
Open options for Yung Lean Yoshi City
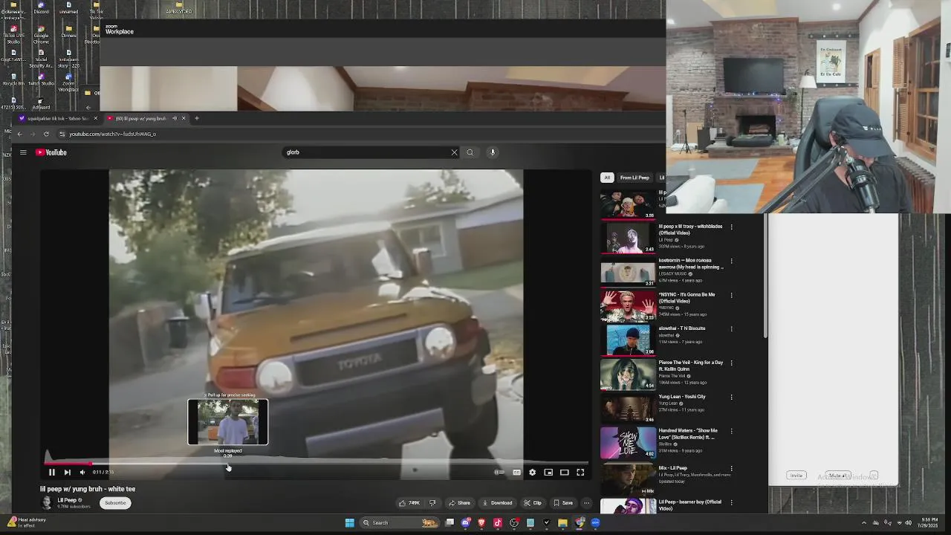click(731, 397)
